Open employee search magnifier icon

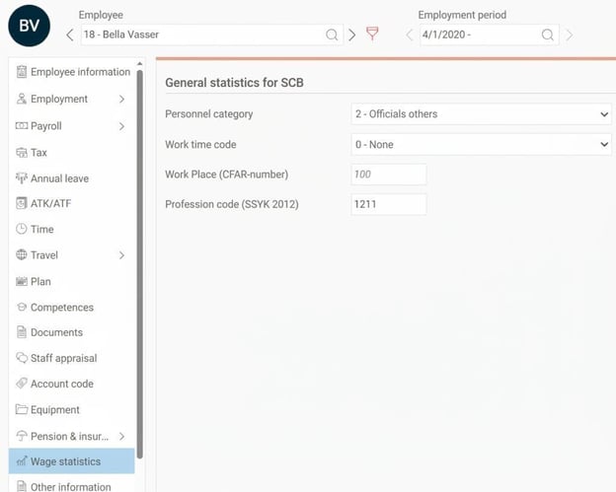332,35
